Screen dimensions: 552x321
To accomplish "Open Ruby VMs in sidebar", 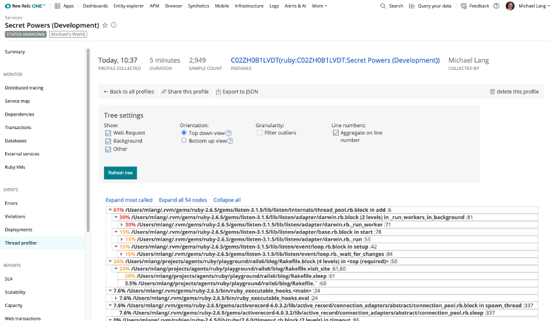I will [x=15, y=167].
